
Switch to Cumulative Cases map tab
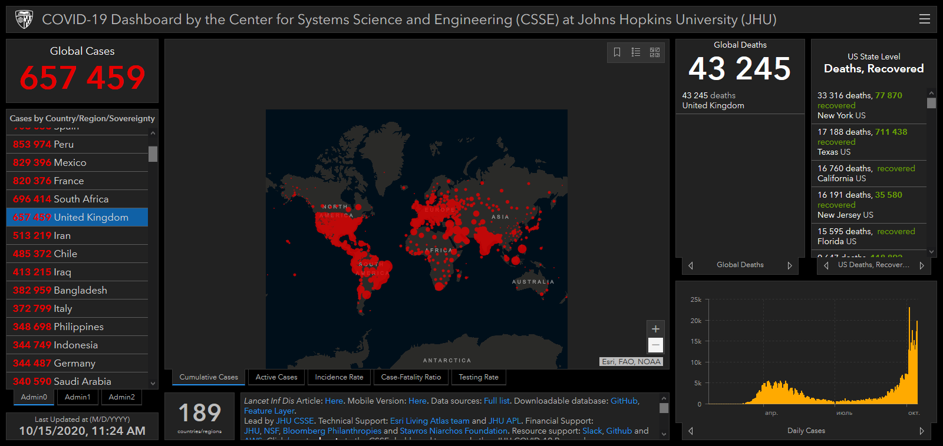coord(209,377)
